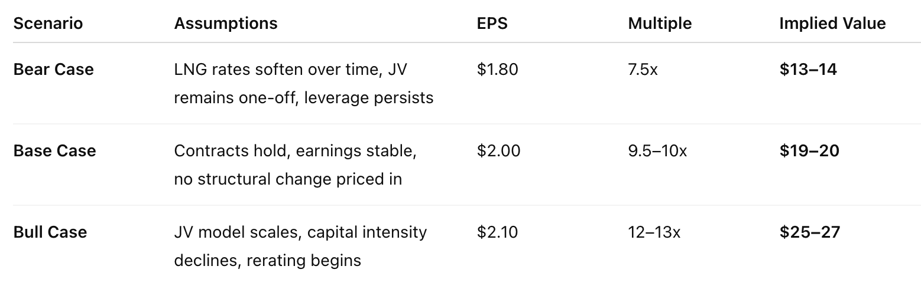Click the Bear Case assumptions text
The width and height of the screenshot is (921, 289).
pos(303,83)
